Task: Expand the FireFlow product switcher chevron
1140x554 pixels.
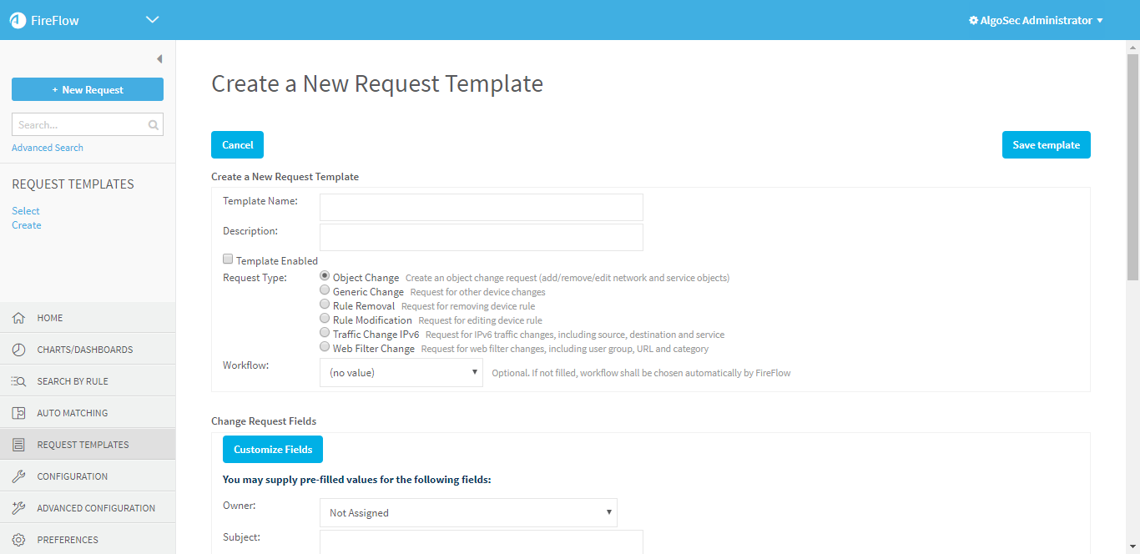Action: [x=152, y=20]
